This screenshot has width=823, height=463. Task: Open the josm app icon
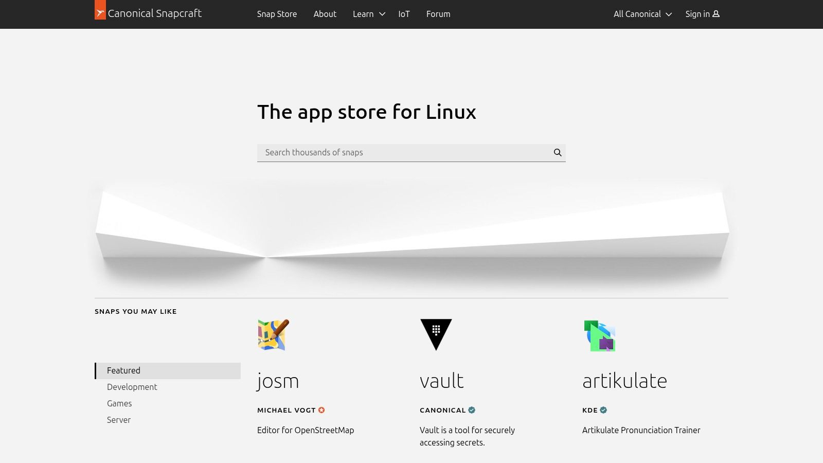[x=273, y=335]
